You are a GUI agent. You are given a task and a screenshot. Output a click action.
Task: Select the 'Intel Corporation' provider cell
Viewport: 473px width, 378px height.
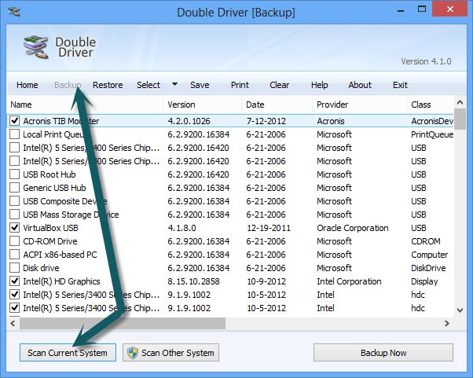click(x=349, y=281)
